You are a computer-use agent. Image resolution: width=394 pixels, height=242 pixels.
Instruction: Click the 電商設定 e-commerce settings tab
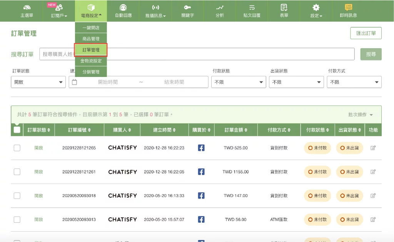pyautogui.click(x=91, y=11)
